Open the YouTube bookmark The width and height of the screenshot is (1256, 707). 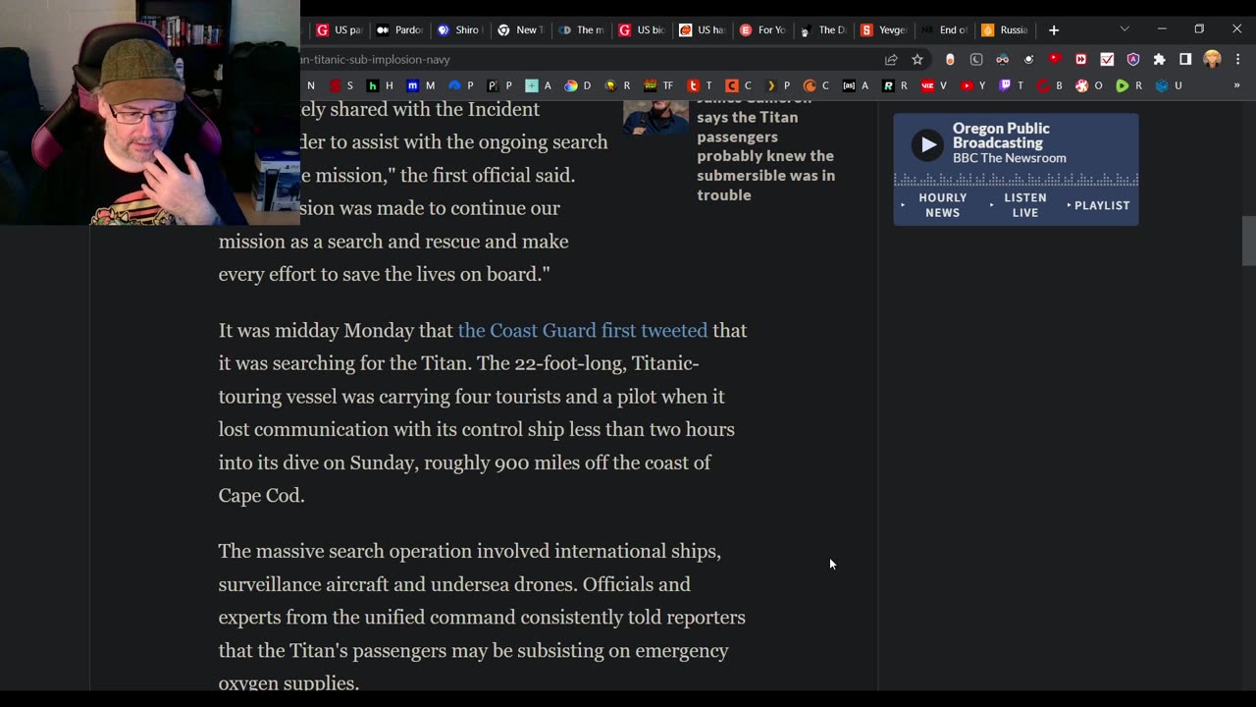click(973, 85)
